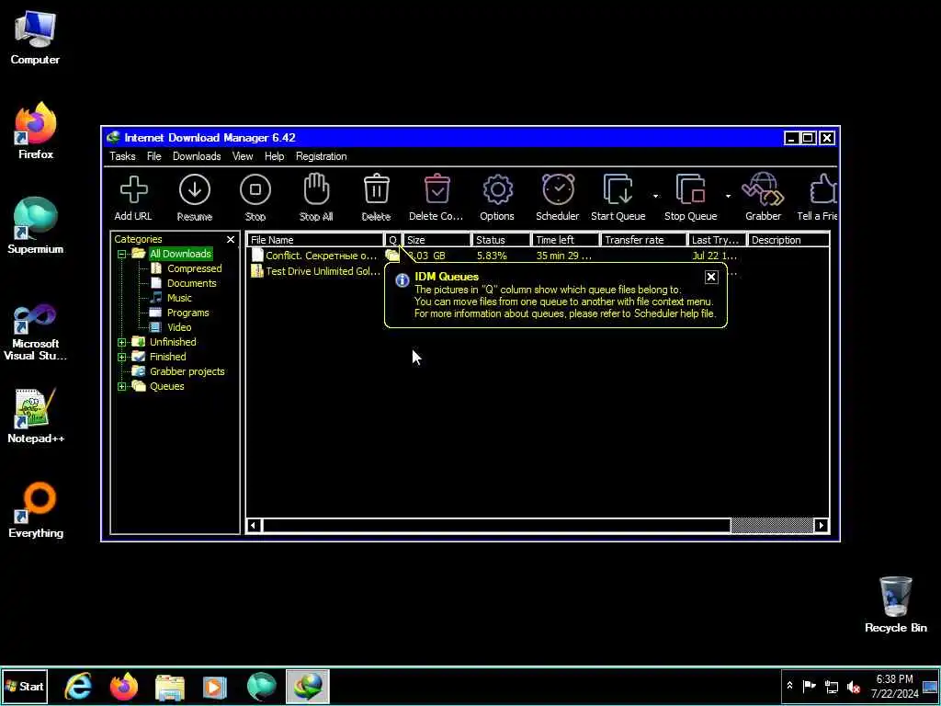Click the Start Queue icon
Image resolution: width=941 pixels, height=706 pixels.
pos(618,190)
